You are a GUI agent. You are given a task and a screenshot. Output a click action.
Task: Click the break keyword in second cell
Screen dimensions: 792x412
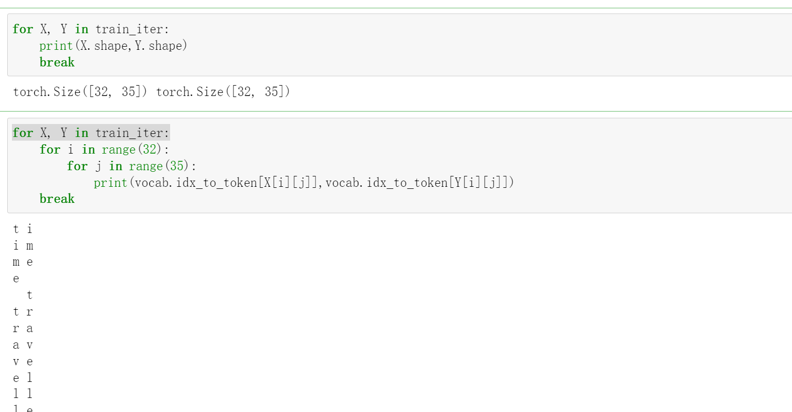[x=57, y=199]
